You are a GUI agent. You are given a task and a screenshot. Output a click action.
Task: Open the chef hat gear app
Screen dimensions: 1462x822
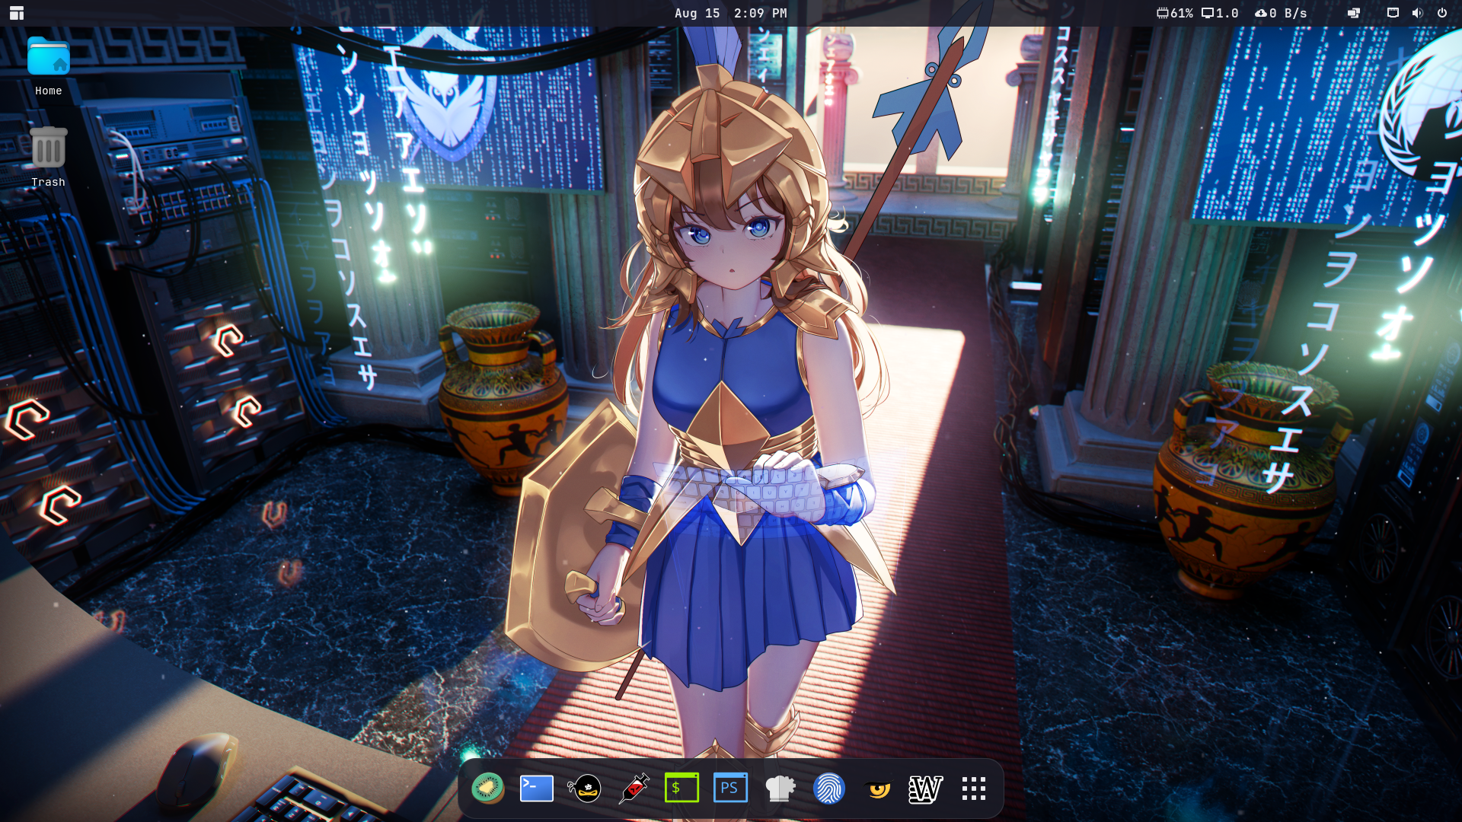780,789
